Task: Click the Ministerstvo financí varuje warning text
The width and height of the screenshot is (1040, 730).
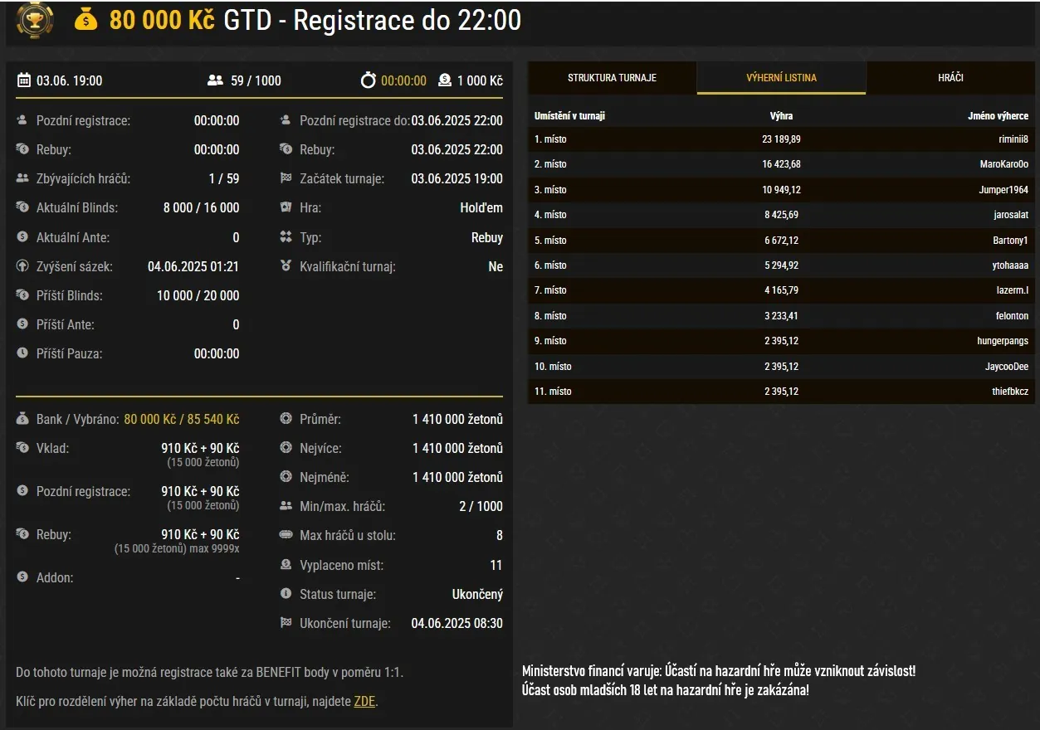Action: (x=719, y=680)
